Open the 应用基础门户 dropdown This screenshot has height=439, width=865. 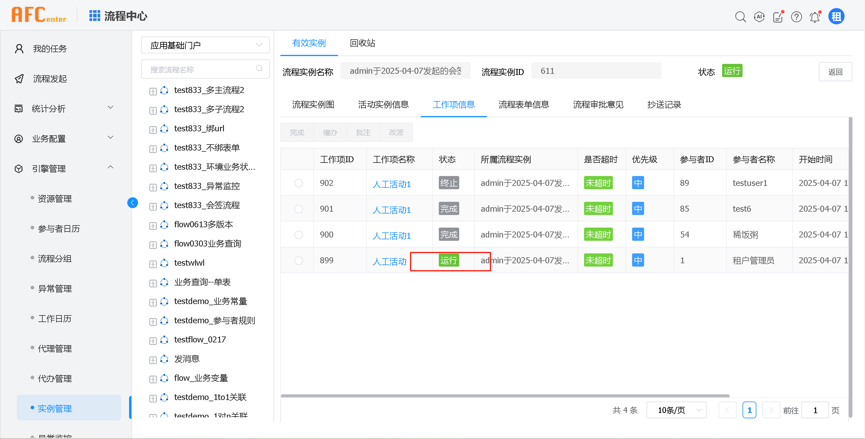click(x=205, y=45)
